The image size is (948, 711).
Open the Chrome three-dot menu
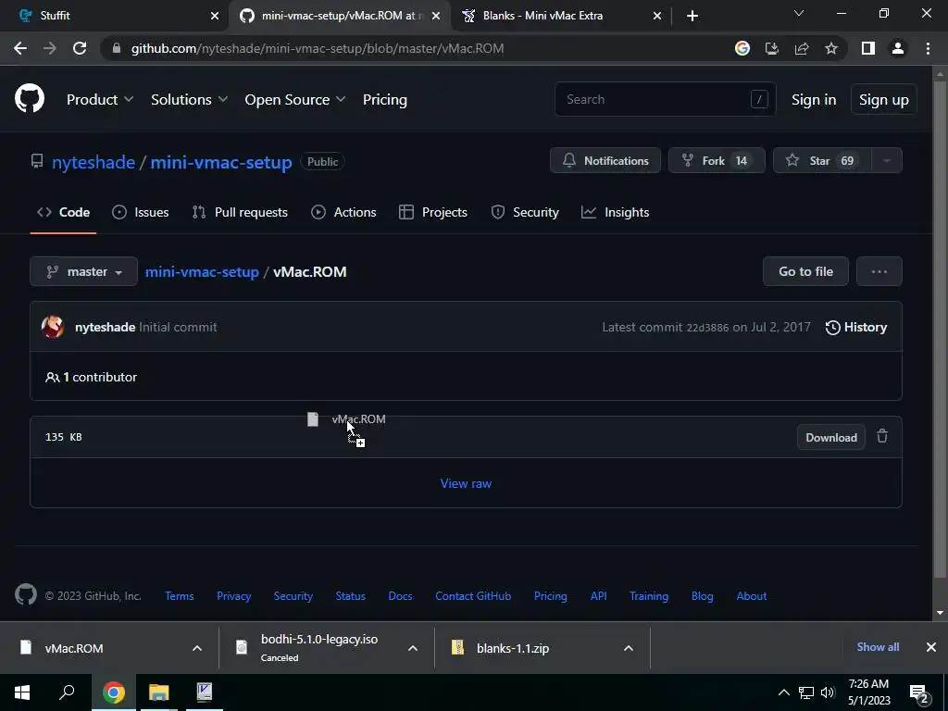tap(928, 48)
